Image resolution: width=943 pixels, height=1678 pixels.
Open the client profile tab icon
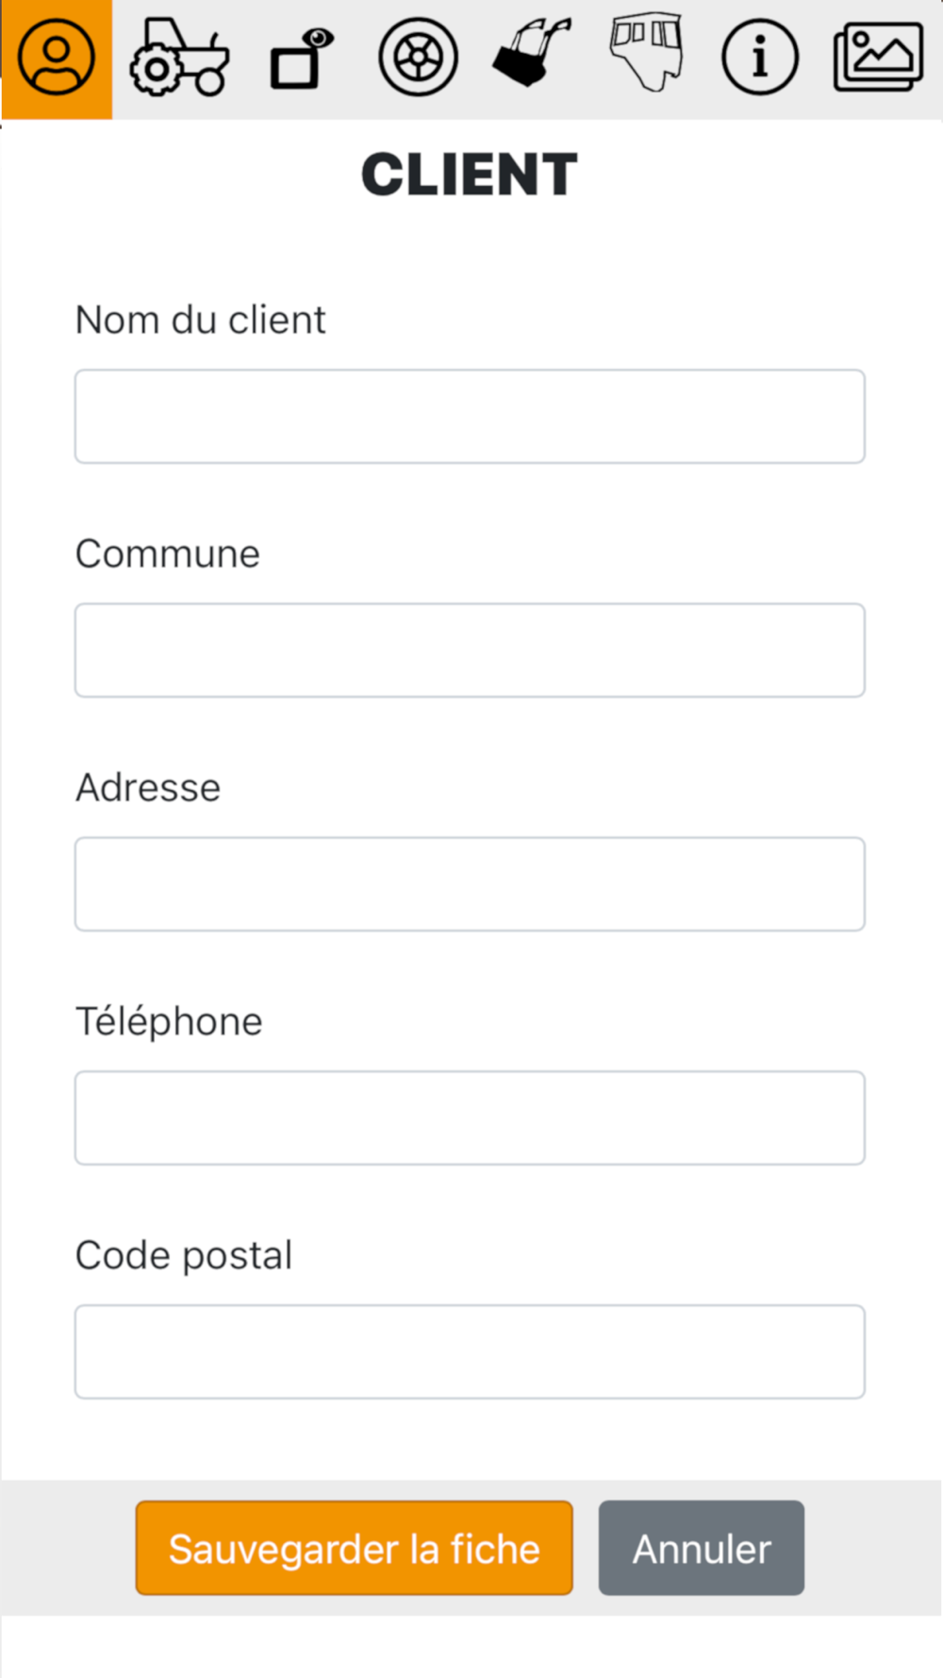click(57, 59)
